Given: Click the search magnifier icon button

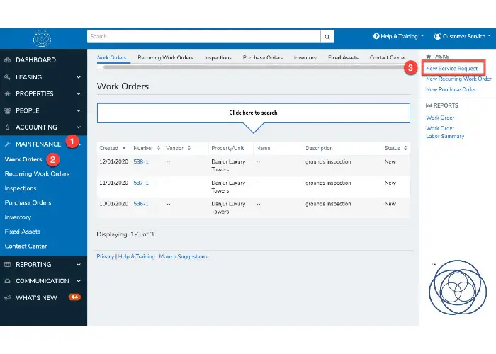Looking at the screenshot, I should 327,36.
